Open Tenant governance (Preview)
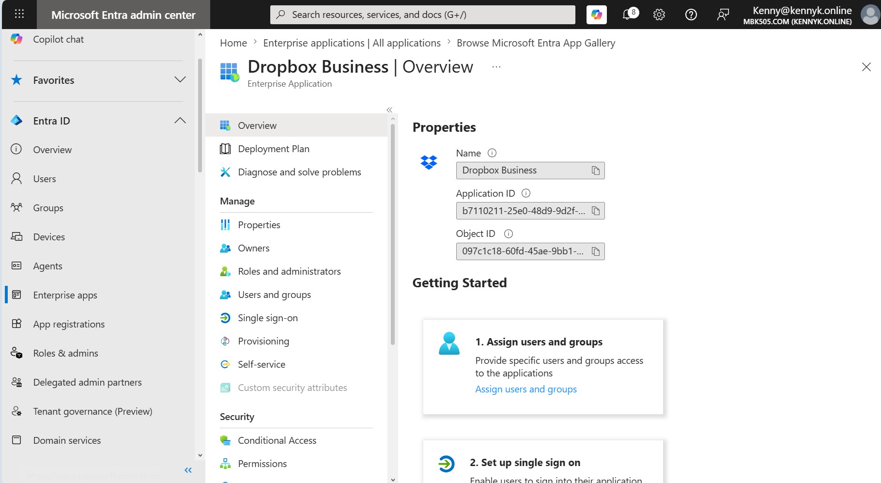 coord(93,411)
